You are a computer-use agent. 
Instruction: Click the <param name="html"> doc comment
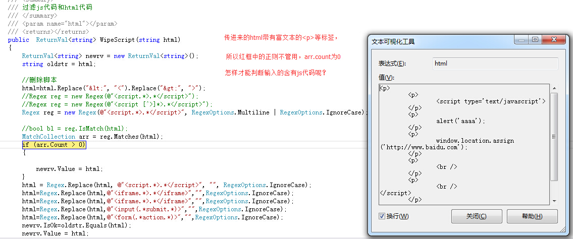[x=63, y=24]
